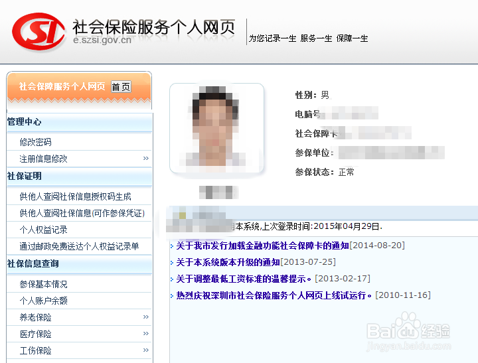Expand the arrow beside 养老保险
This screenshot has height=363, width=478.
(146, 317)
